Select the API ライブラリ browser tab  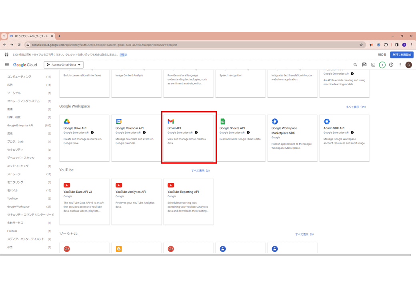31,36
